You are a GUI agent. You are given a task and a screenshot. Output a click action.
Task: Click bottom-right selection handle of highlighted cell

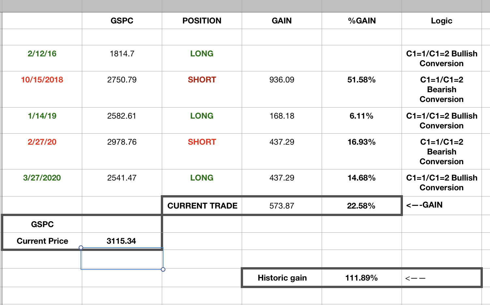[x=163, y=269]
